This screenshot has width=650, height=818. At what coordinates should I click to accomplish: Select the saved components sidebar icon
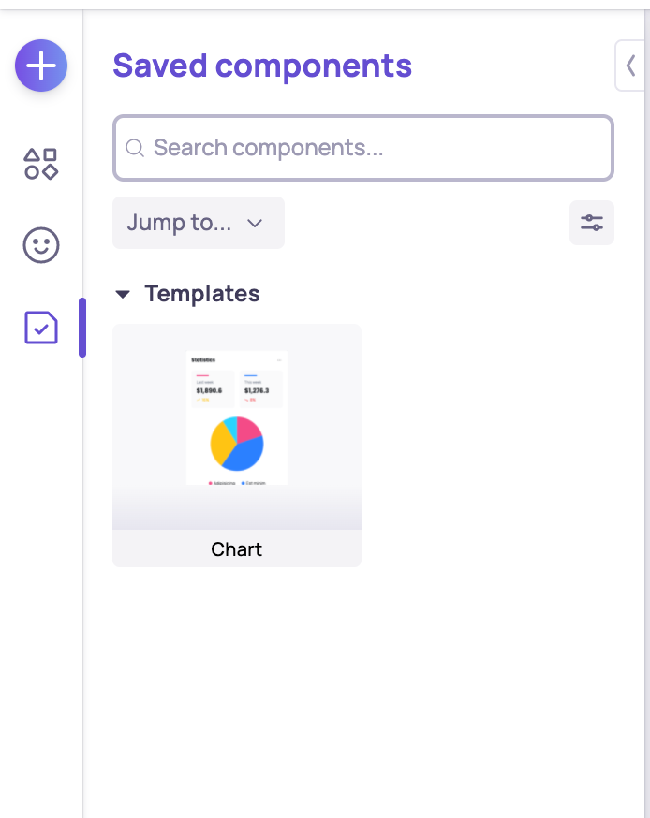40,328
